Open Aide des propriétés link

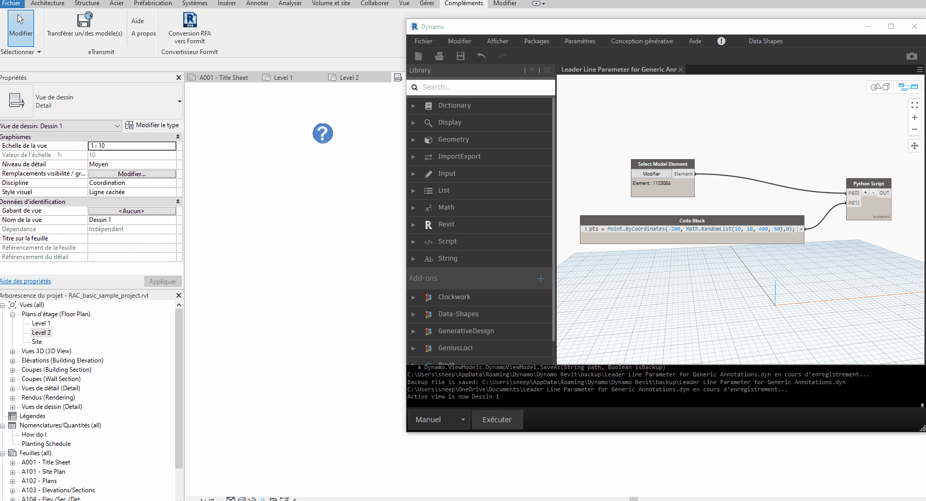[26, 281]
